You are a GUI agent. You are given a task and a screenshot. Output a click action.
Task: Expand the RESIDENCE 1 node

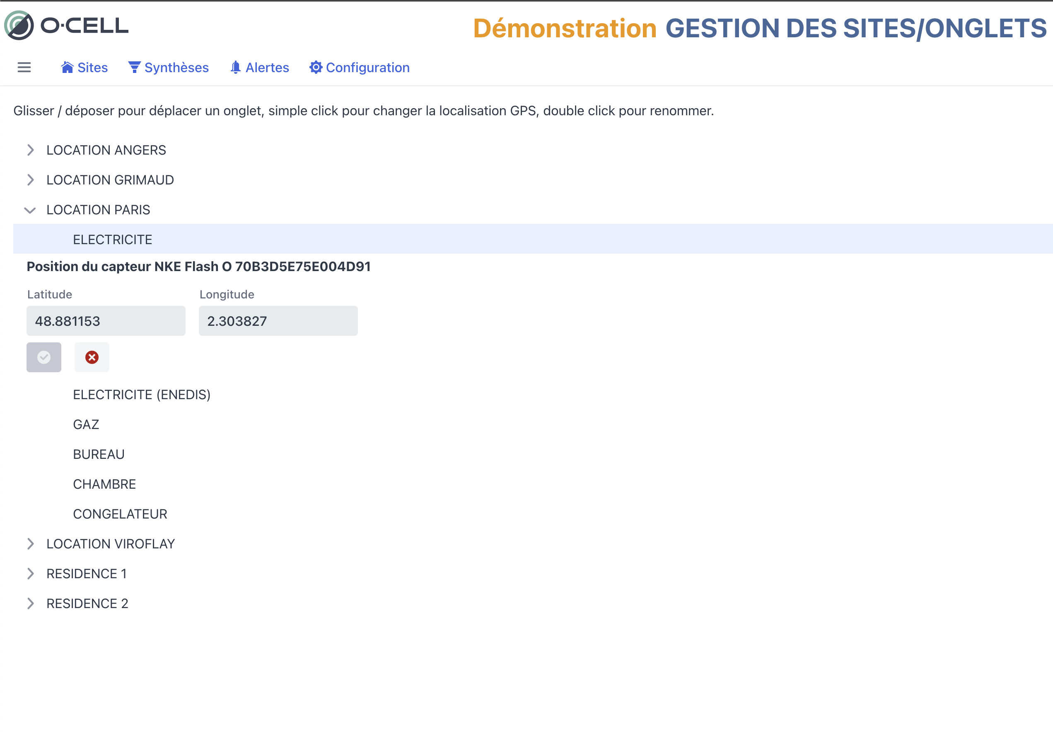click(30, 574)
